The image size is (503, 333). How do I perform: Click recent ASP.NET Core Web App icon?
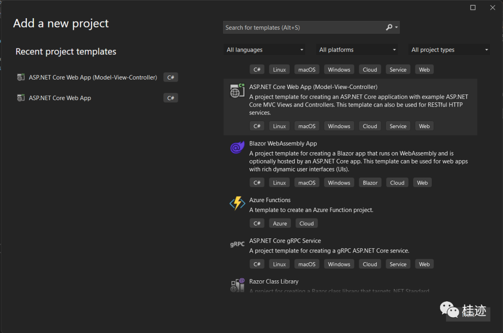coord(21,97)
